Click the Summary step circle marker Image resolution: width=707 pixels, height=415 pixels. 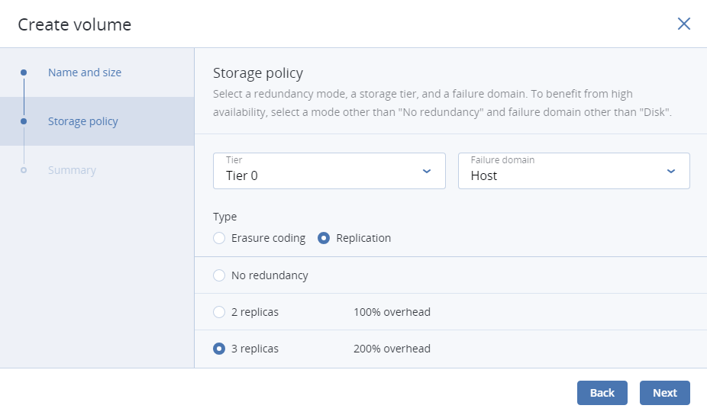point(24,170)
